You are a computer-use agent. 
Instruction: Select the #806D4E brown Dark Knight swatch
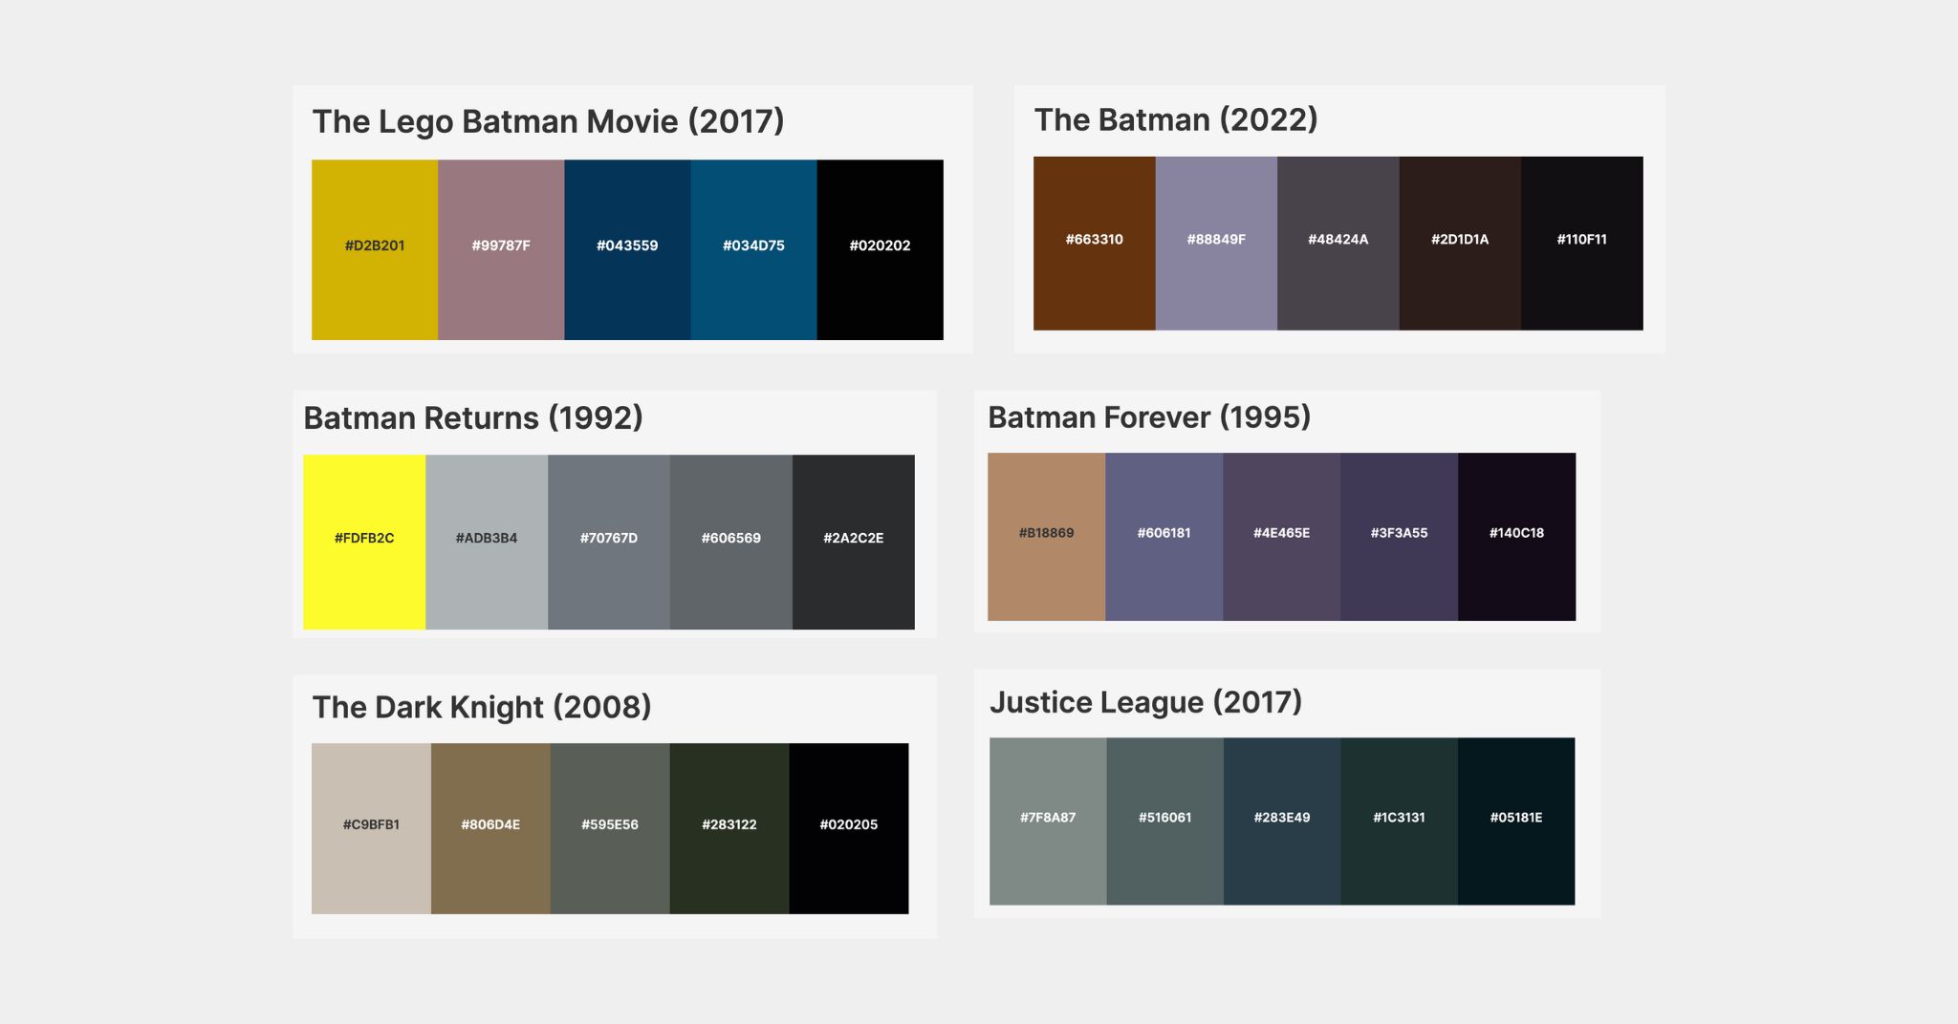click(490, 823)
